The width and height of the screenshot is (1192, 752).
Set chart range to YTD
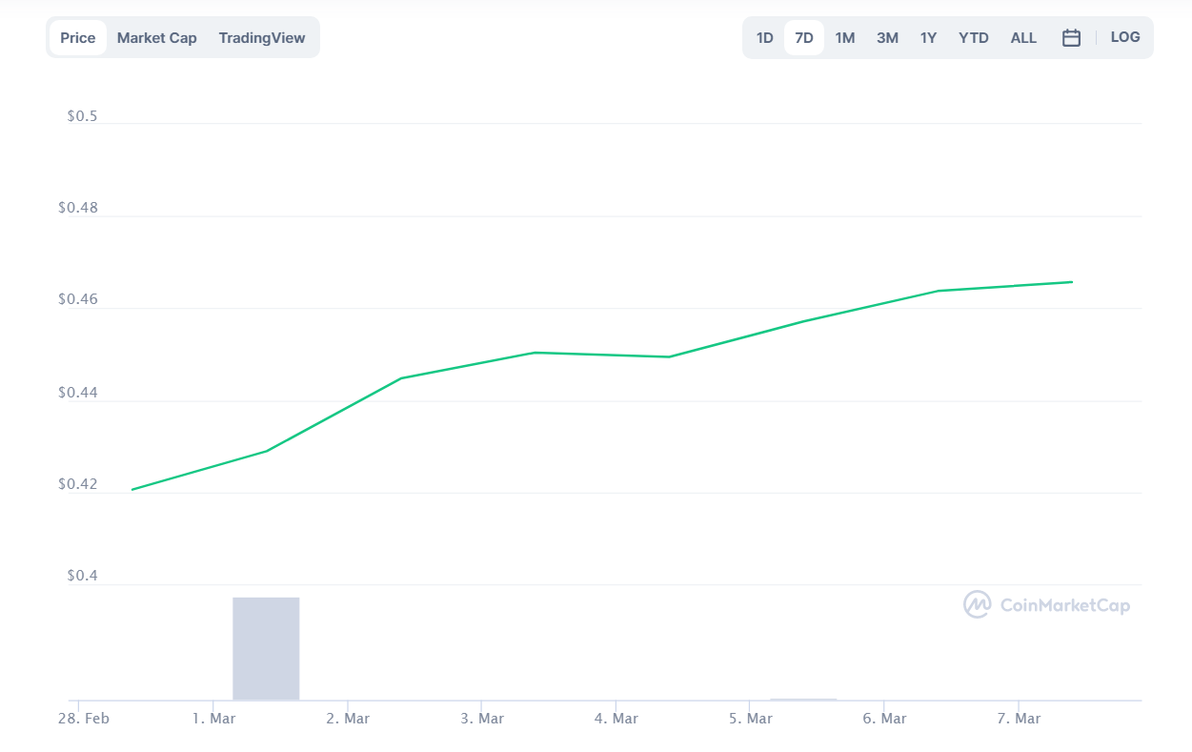pos(974,38)
